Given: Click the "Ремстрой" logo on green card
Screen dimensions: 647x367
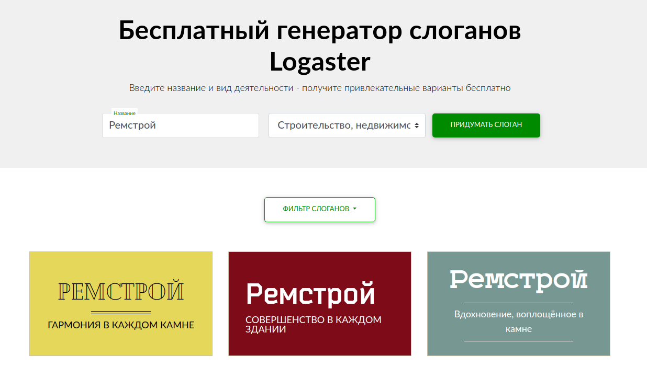Looking at the screenshot, I should pos(518,280).
